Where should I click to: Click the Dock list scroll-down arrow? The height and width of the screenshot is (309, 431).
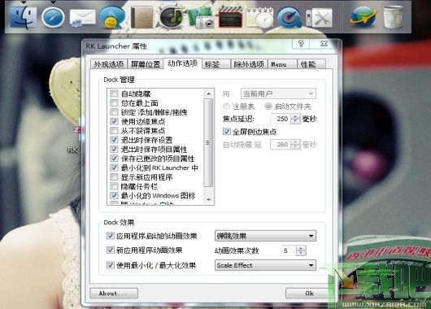pos(209,199)
